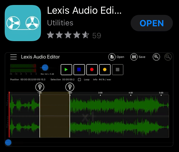Click the gray Stop button

117,69
